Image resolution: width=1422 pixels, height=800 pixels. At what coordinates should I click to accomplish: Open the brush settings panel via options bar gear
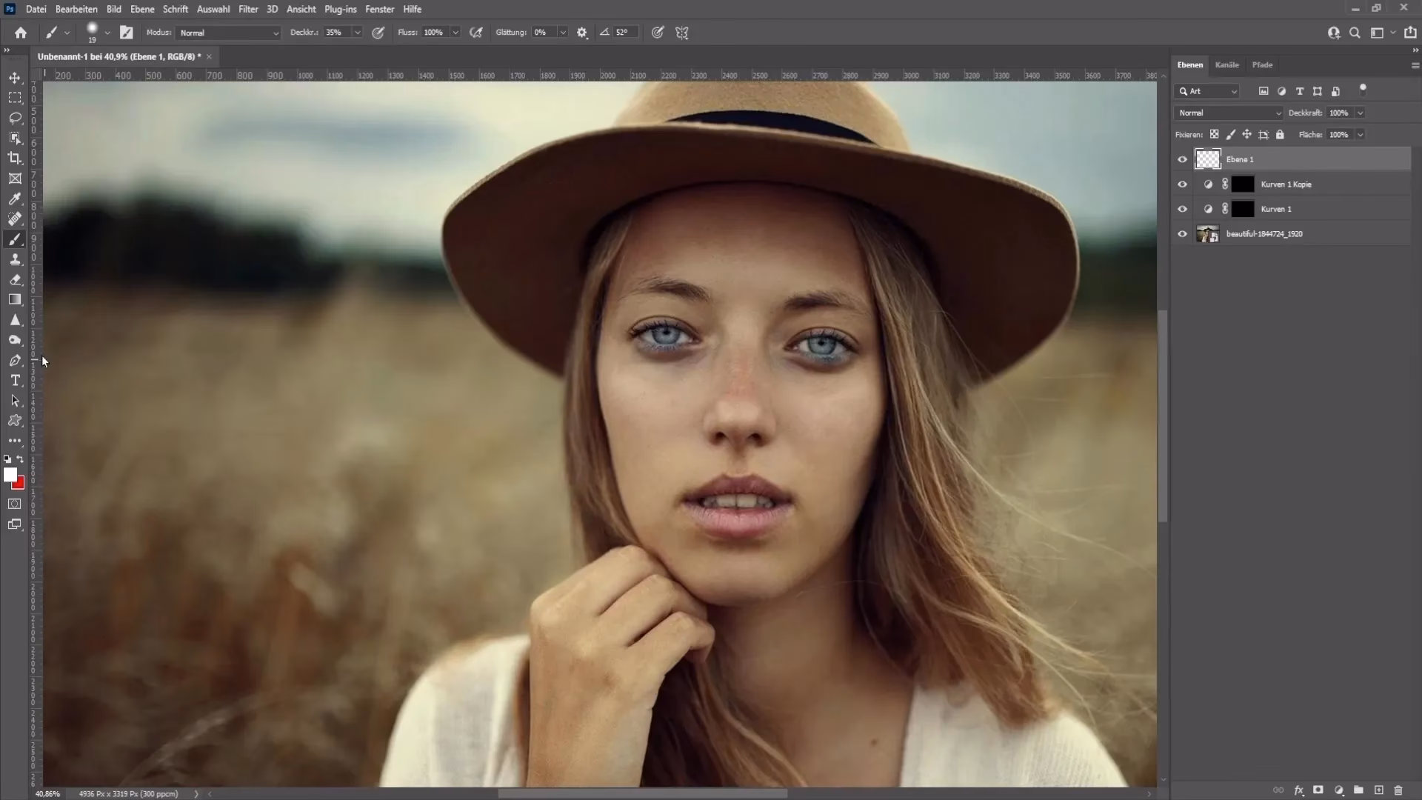coord(582,33)
